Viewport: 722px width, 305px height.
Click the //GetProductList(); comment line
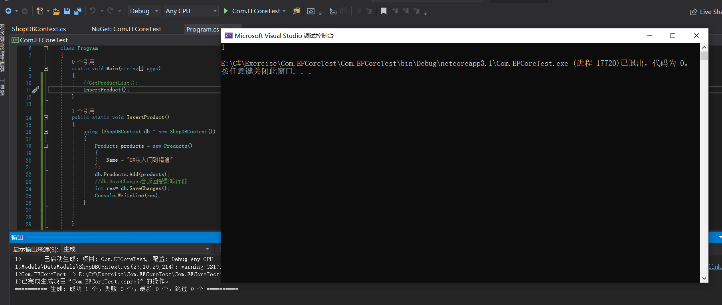[111, 83]
